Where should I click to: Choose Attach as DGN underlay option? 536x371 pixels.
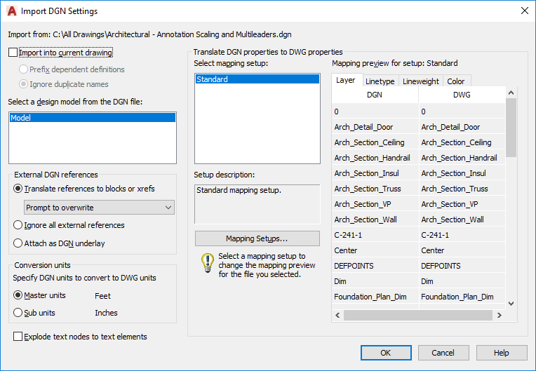[x=18, y=243]
